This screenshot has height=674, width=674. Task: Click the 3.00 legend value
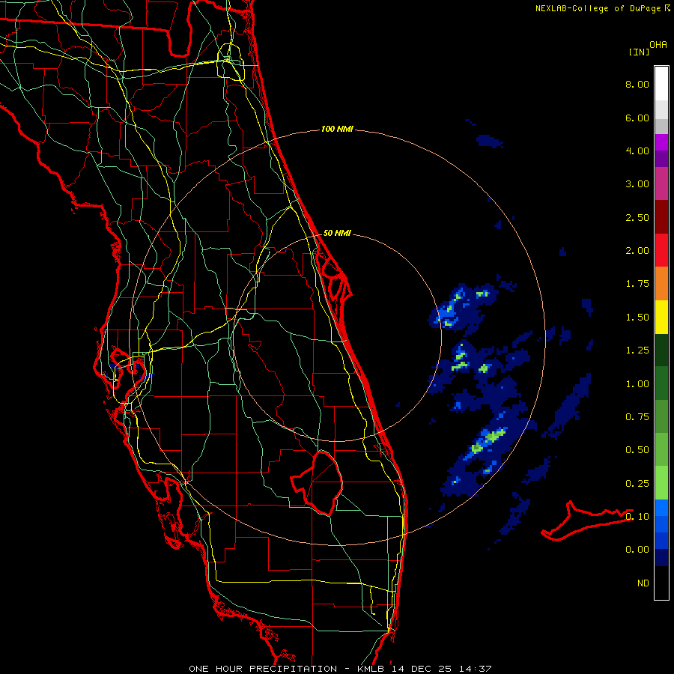(637, 184)
